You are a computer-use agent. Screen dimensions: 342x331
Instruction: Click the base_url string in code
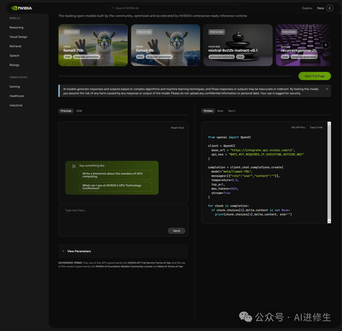tap(263, 150)
